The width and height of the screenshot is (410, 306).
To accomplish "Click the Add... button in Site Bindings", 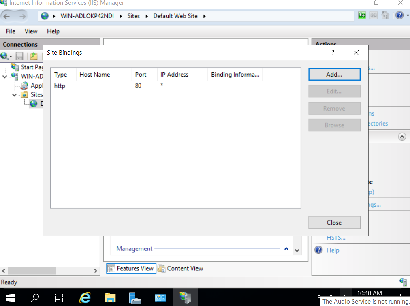I will [334, 75].
